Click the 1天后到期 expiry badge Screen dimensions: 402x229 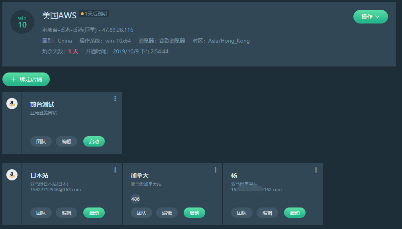[x=94, y=14]
